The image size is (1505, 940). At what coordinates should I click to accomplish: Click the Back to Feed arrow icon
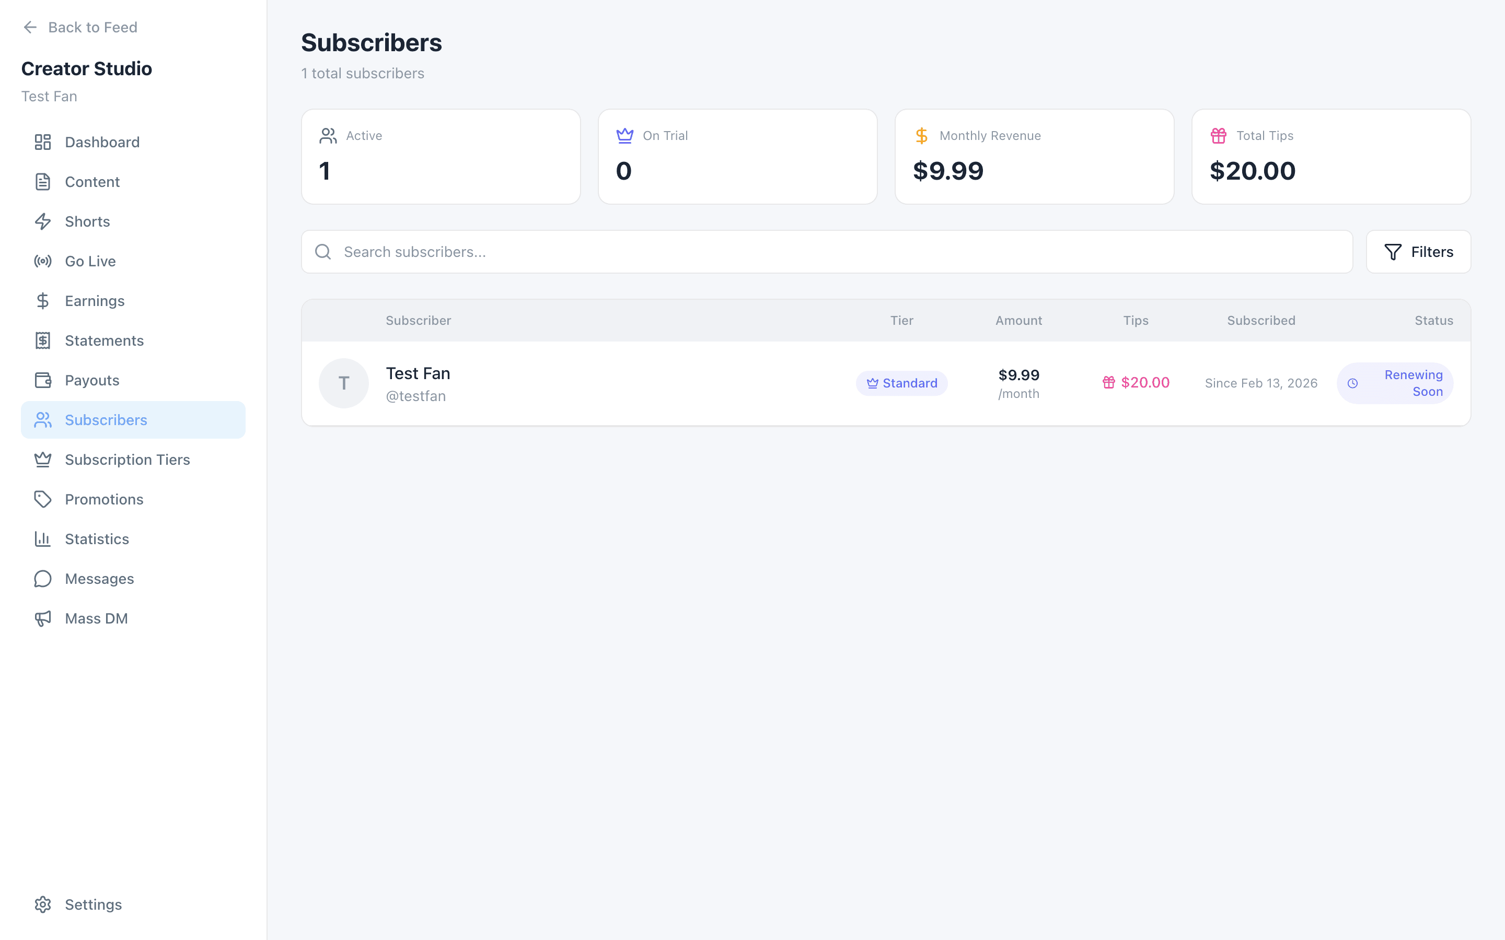[30, 27]
